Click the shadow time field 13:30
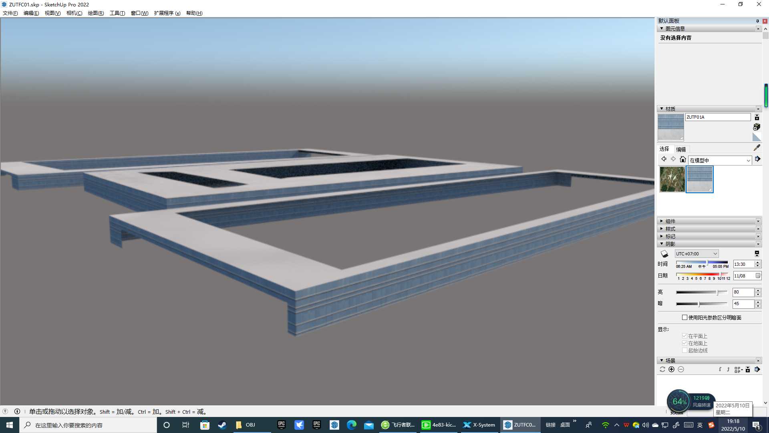The image size is (769, 433). point(743,264)
